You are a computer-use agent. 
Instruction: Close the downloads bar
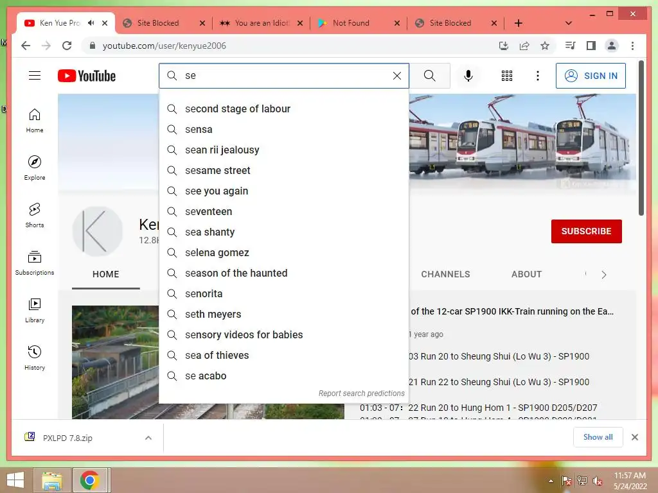click(x=634, y=437)
